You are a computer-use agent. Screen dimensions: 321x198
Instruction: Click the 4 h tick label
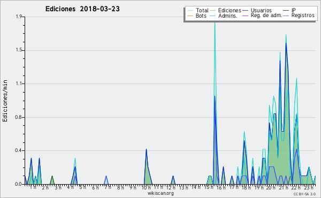[x=70, y=187]
